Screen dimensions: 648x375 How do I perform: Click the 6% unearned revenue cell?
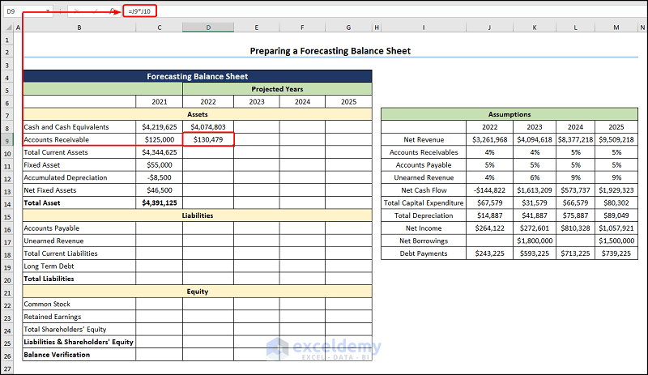pos(535,177)
